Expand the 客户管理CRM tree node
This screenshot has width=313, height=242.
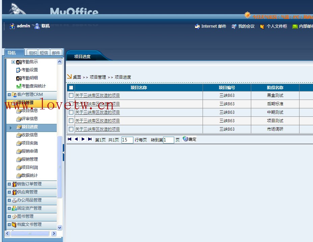pos(9,95)
